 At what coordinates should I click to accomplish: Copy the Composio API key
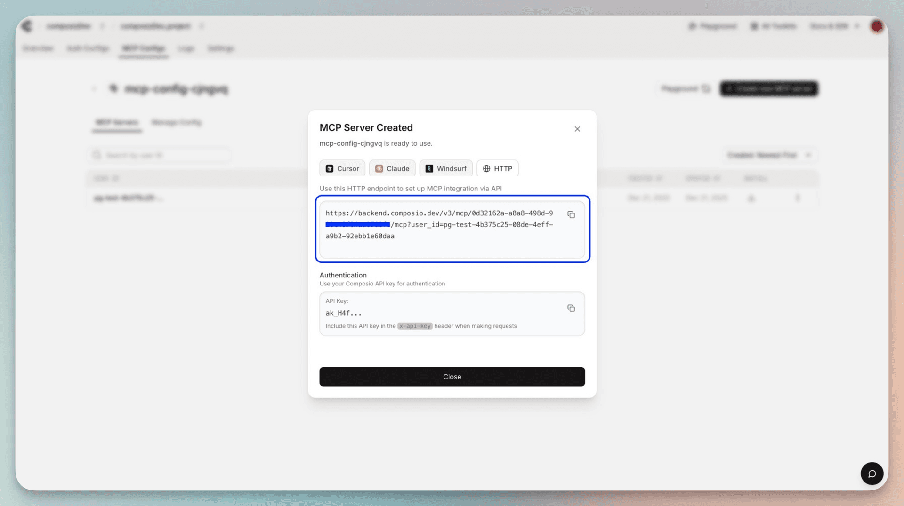[571, 308]
